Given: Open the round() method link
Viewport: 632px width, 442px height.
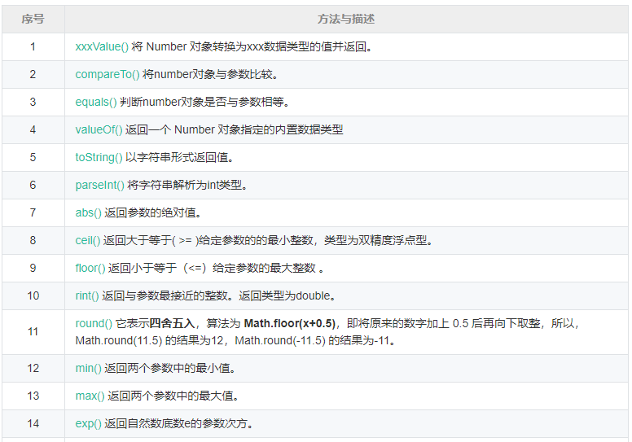Looking at the screenshot, I should (x=94, y=323).
